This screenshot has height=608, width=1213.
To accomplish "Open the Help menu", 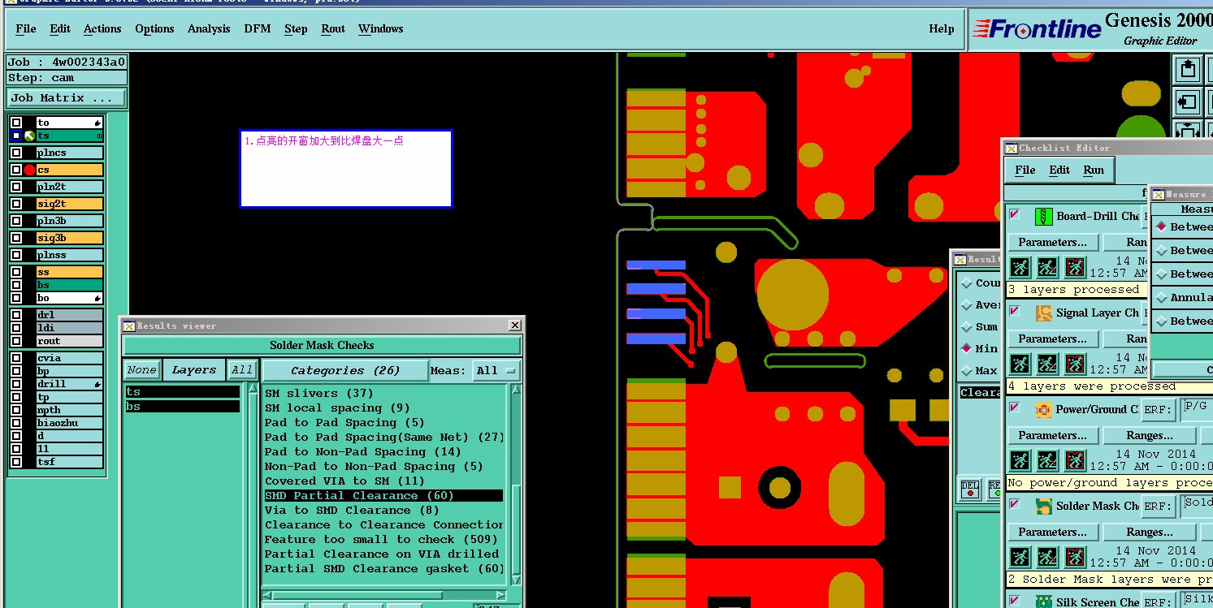I will click(942, 29).
